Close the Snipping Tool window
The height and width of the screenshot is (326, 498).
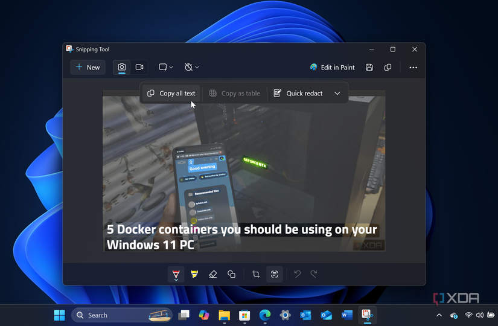tap(415, 50)
